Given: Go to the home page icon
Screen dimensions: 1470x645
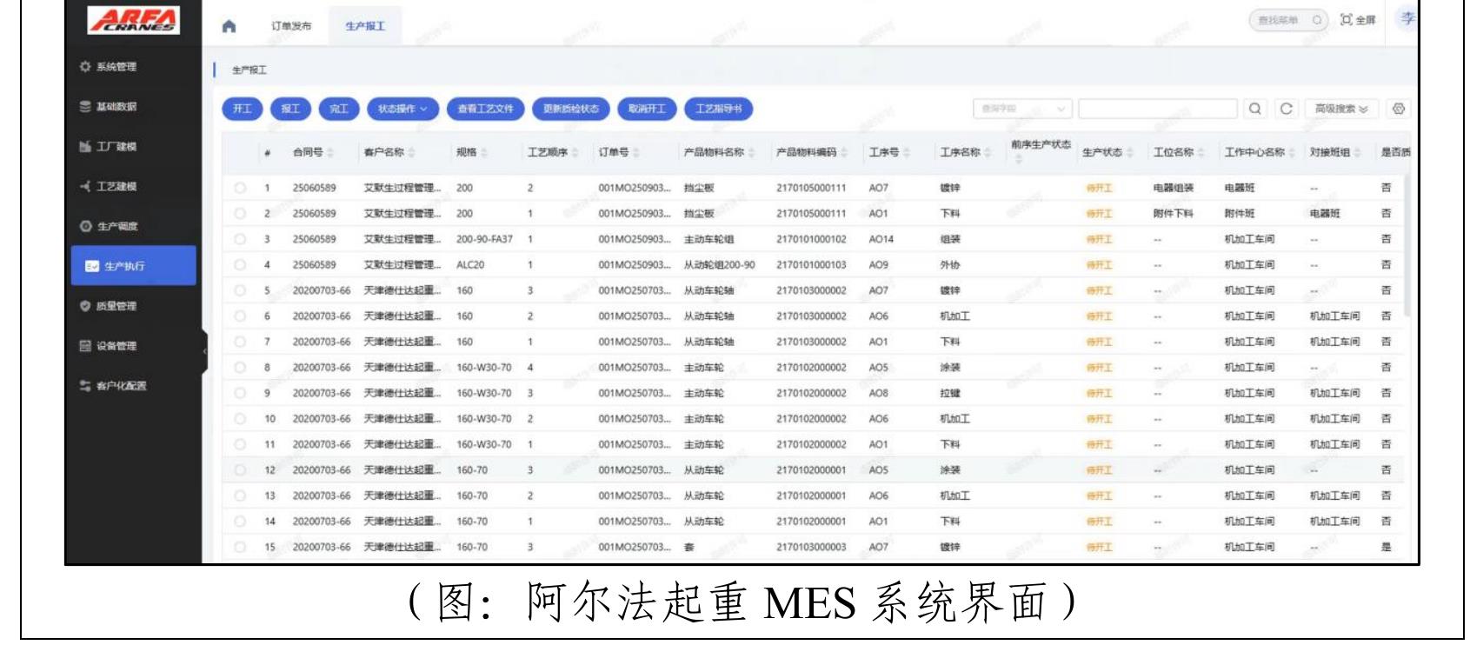Looking at the screenshot, I should pyautogui.click(x=229, y=26).
